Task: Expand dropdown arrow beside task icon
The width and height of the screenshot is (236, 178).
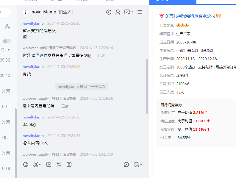Action: pyautogui.click(x=132, y=12)
